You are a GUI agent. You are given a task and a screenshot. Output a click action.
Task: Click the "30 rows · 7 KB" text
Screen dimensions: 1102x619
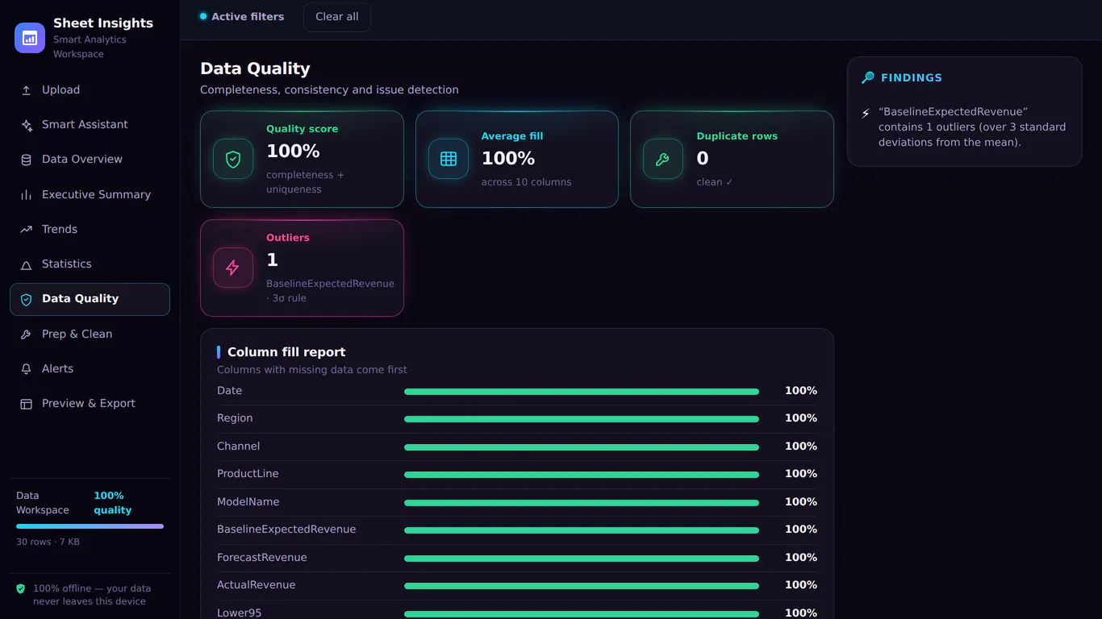click(48, 542)
